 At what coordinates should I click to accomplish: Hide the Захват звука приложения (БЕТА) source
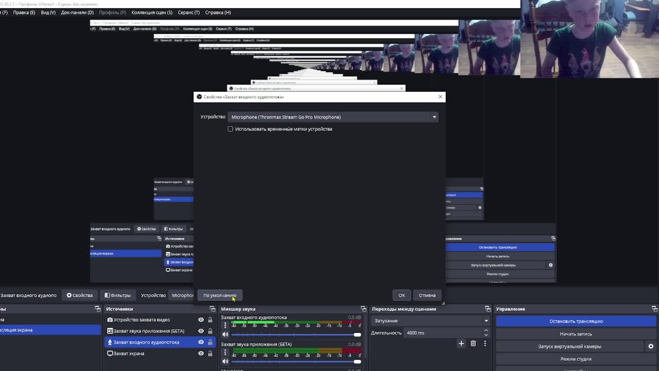click(x=201, y=331)
